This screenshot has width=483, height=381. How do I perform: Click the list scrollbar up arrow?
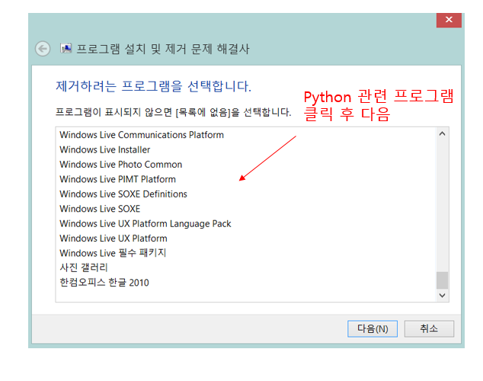pos(443,133)
